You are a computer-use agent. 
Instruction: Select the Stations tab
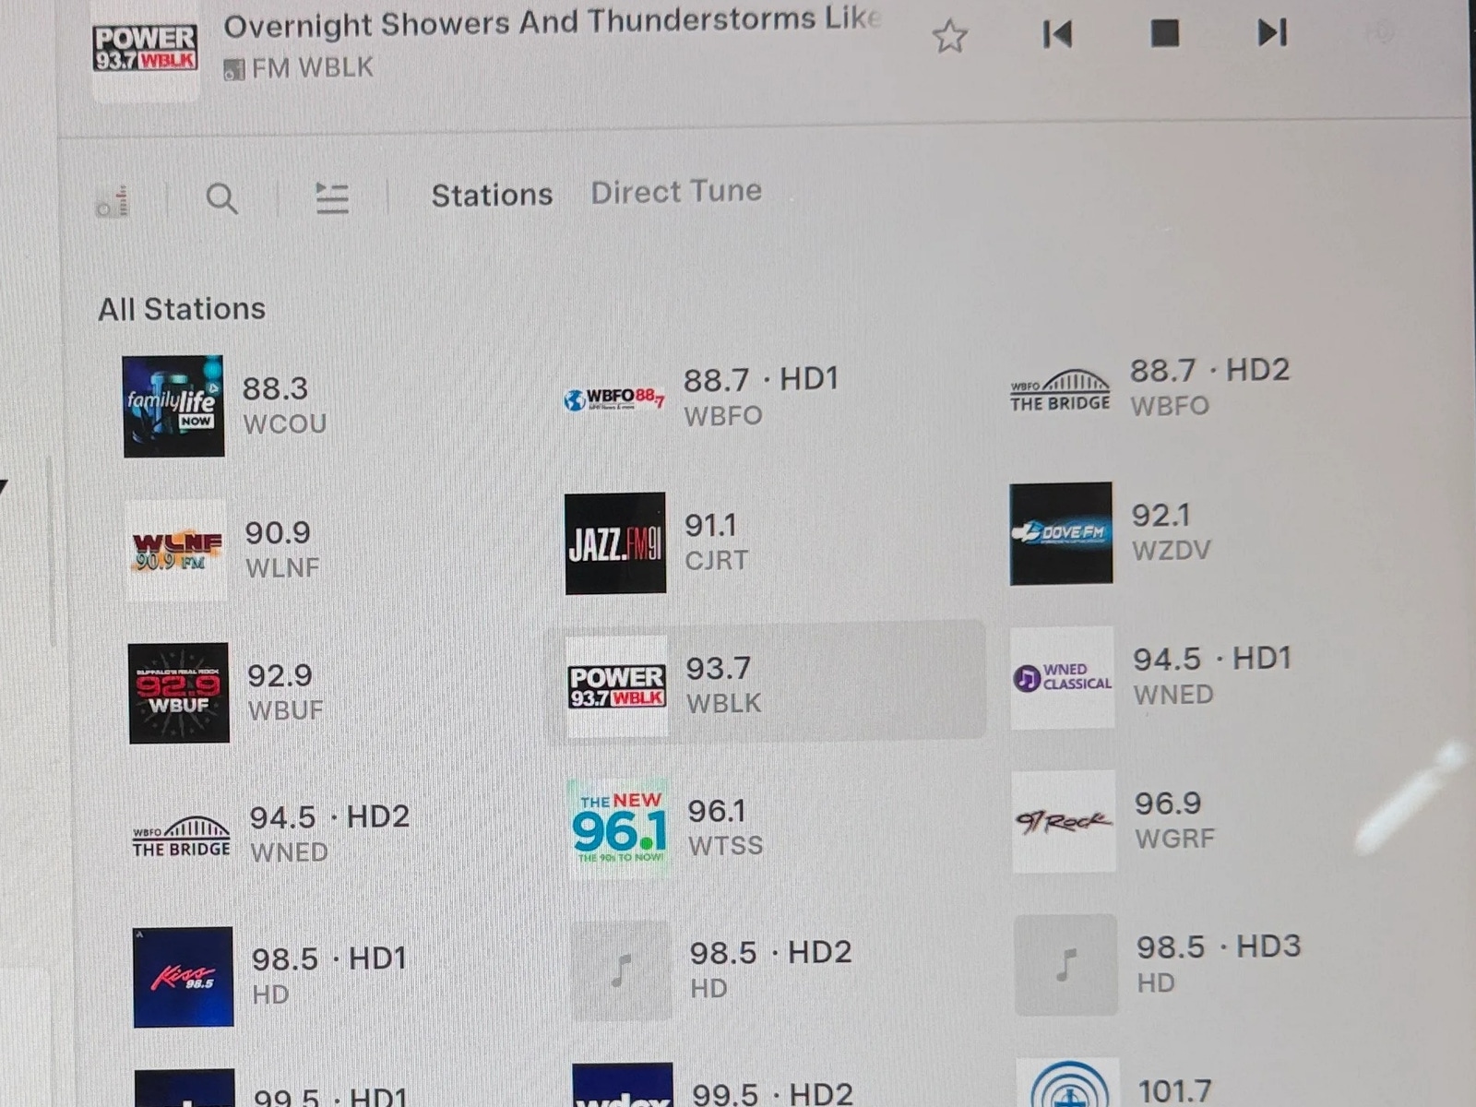pos(492,195)
